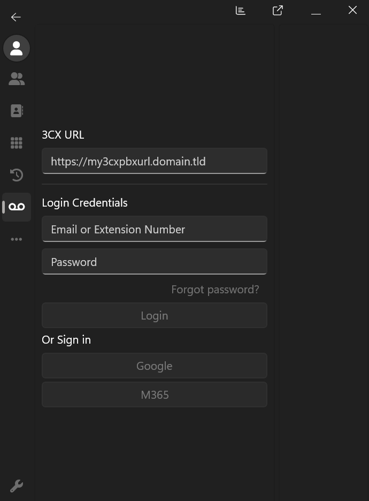The width and height of the screenshot is (369, 501).
Task: Click the Login button
Action: pos(155,315)
